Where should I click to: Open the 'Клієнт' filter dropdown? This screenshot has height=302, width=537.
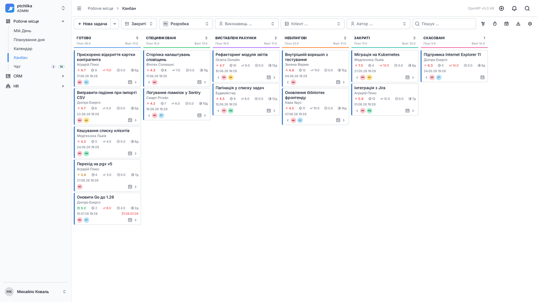(312, 24)
